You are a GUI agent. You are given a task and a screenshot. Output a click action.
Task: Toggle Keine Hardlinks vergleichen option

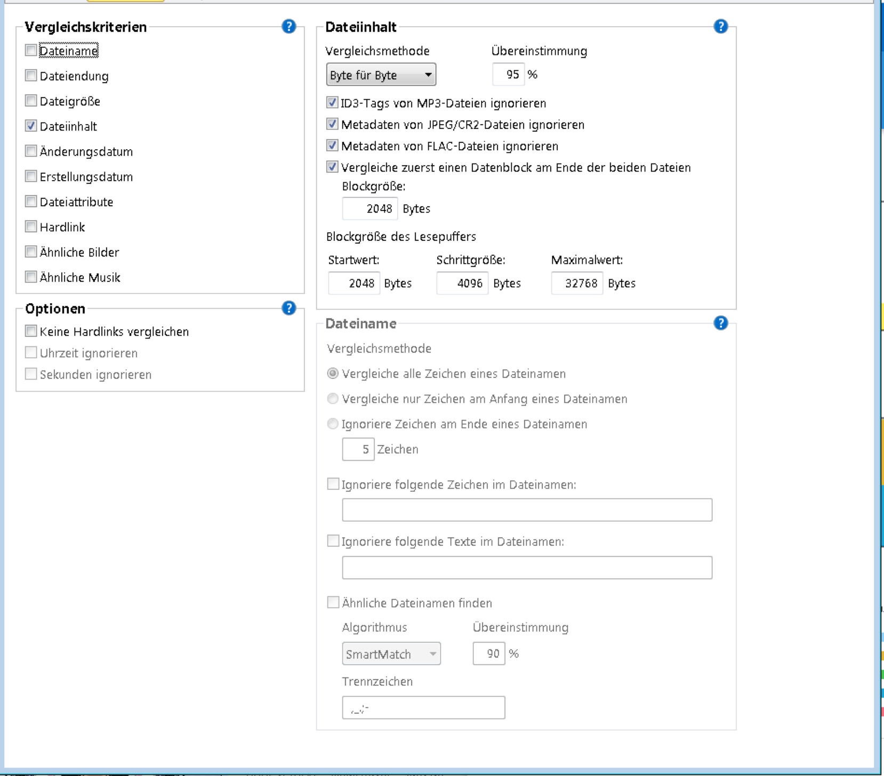tap(31, 332)
